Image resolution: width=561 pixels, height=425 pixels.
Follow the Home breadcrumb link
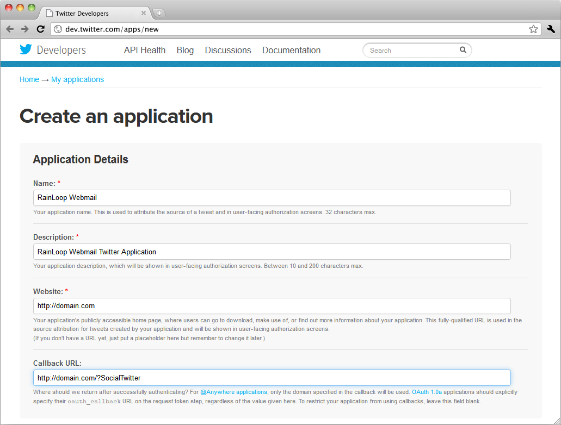[x=29, y=79]
